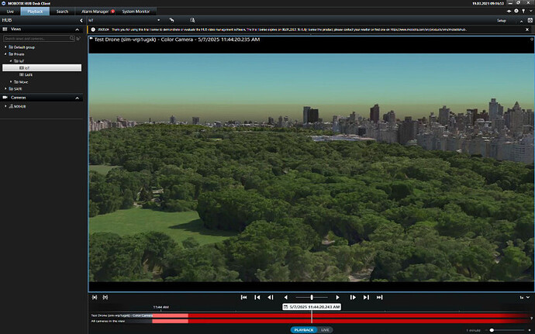Select the highlighted IoT view

click(42, 68)
